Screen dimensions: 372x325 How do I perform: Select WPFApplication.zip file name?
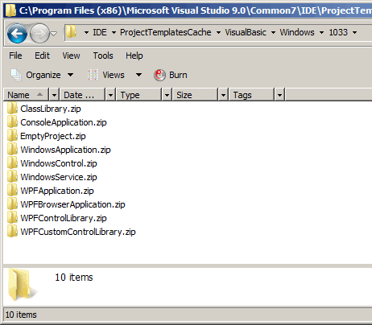point(57,191)
